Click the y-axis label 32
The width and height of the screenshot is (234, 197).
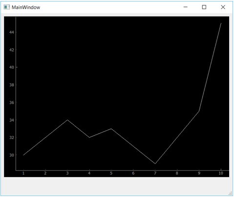point(12,138)
